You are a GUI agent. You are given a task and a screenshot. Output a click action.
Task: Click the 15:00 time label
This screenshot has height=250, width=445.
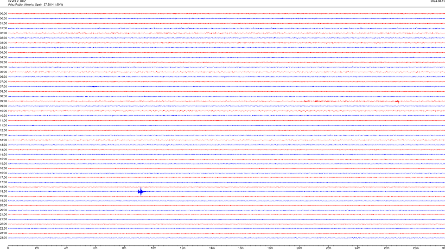3,159
